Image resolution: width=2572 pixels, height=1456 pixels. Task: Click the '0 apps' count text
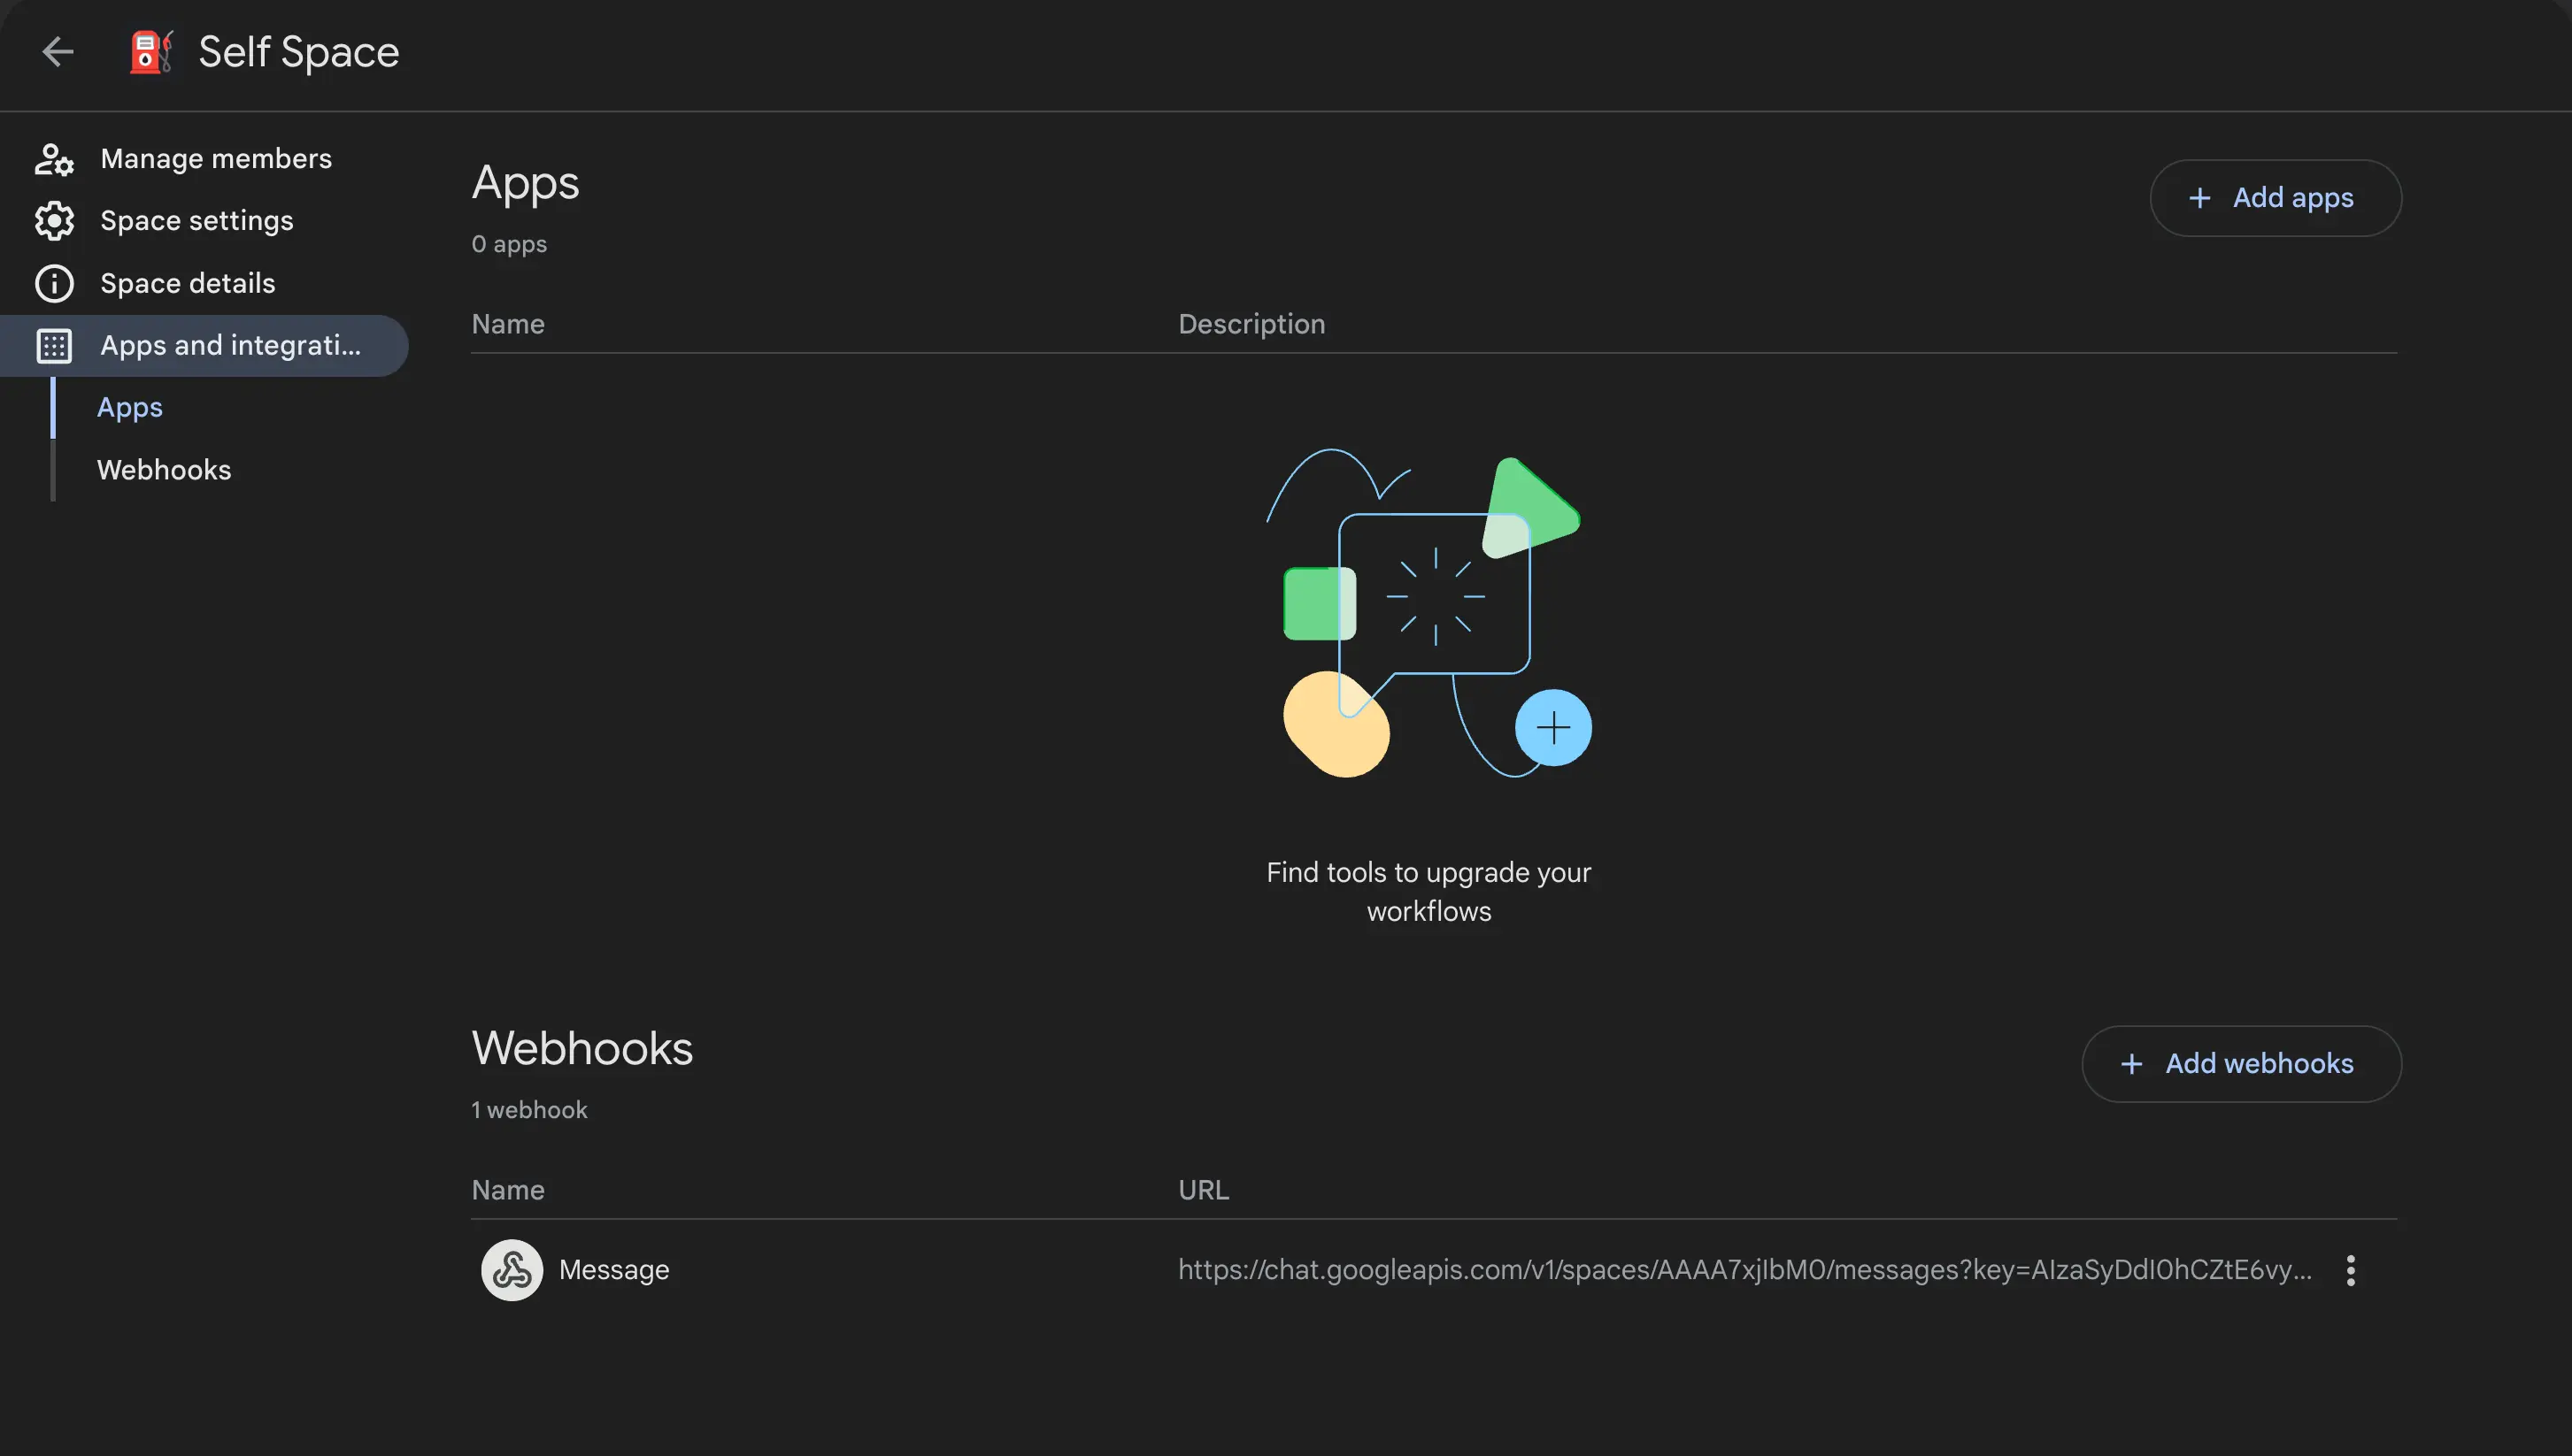pos(509,244)
